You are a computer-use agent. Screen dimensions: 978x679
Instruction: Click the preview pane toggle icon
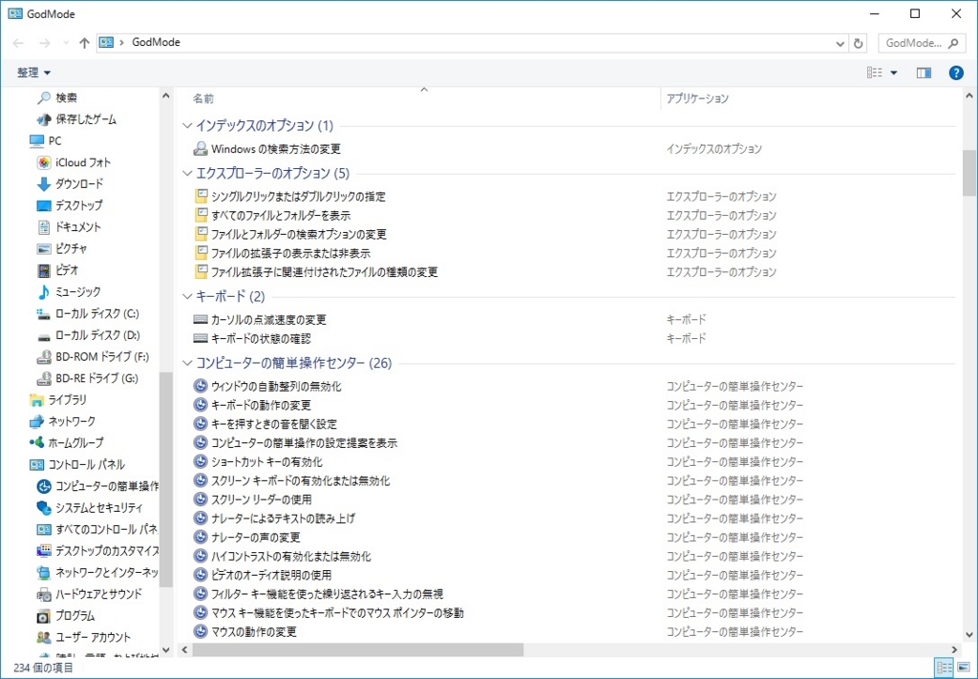click(924, 73)
